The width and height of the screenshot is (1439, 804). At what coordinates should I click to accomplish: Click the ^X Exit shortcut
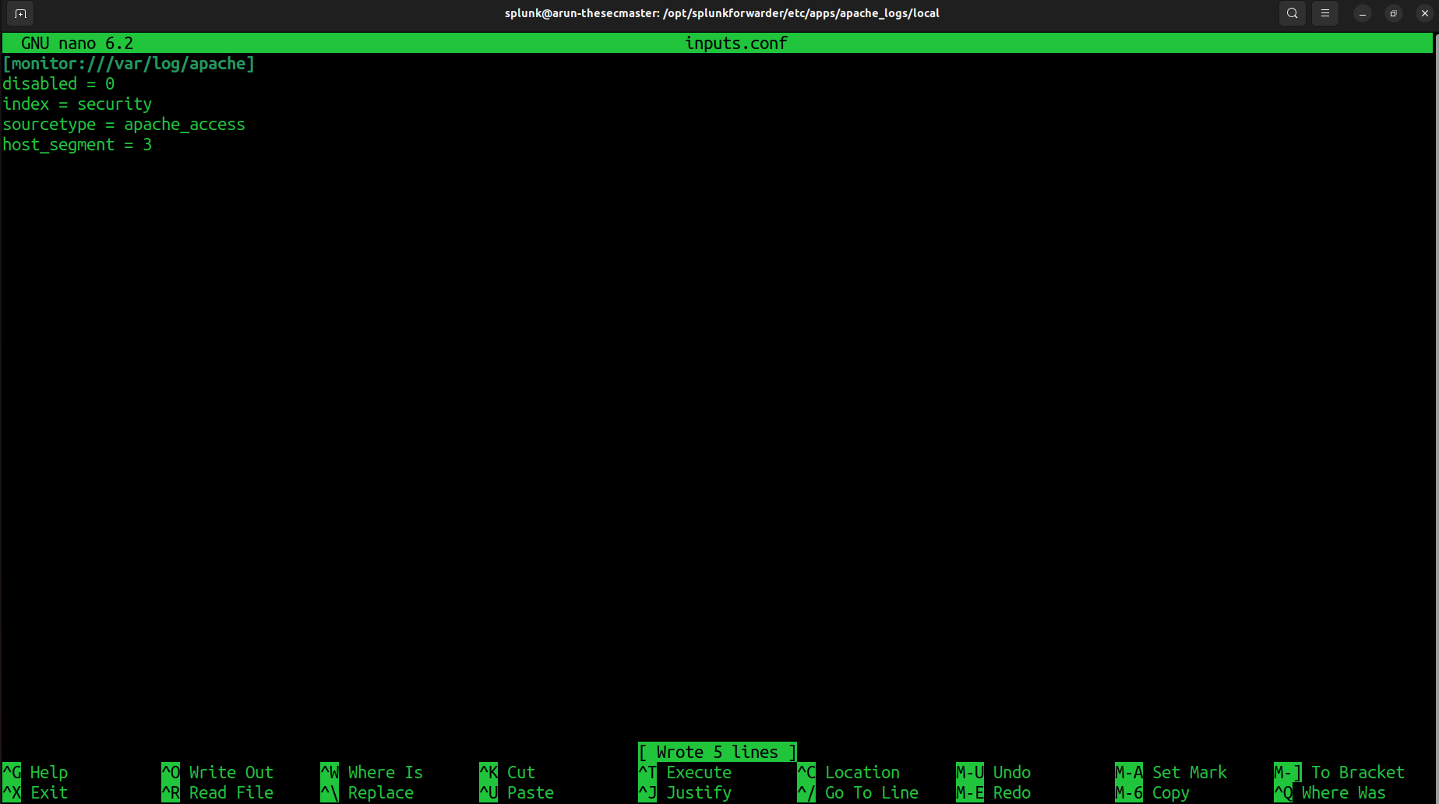(36, 792)
